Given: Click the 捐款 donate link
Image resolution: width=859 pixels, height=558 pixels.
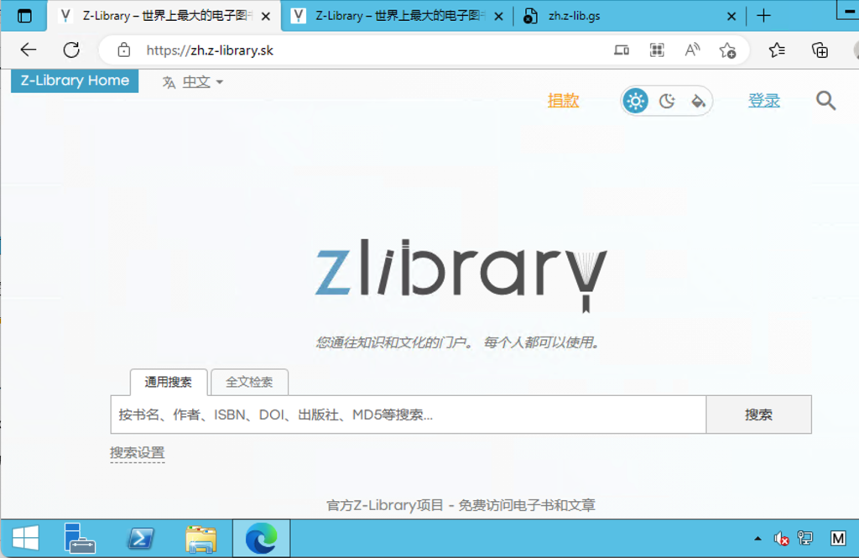Looking at the screenshot, I should click(563, 101).
